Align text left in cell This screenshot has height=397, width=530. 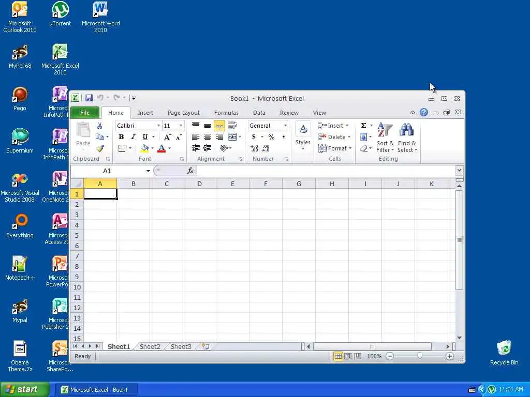(x=195, y=136)
